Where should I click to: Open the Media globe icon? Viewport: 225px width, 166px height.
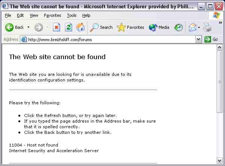(153, 27)
